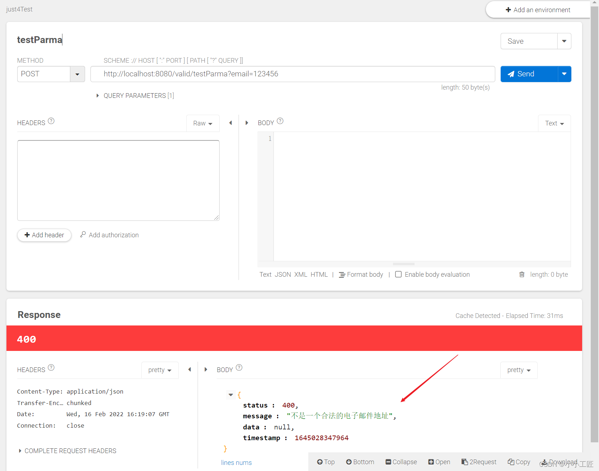Select JSON body format tab

[x=283, y=274]
